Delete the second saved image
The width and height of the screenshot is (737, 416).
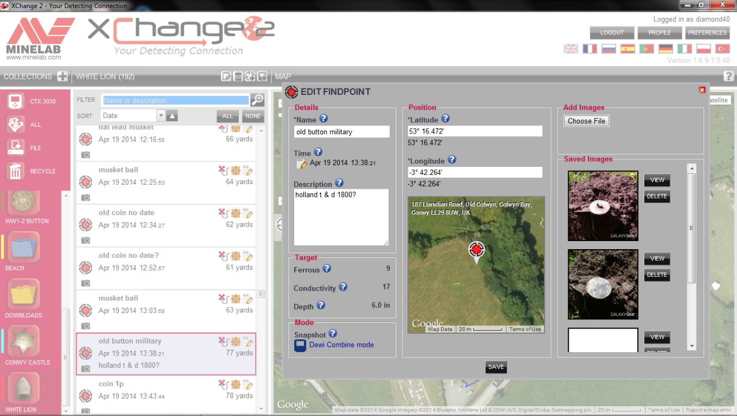657,275
